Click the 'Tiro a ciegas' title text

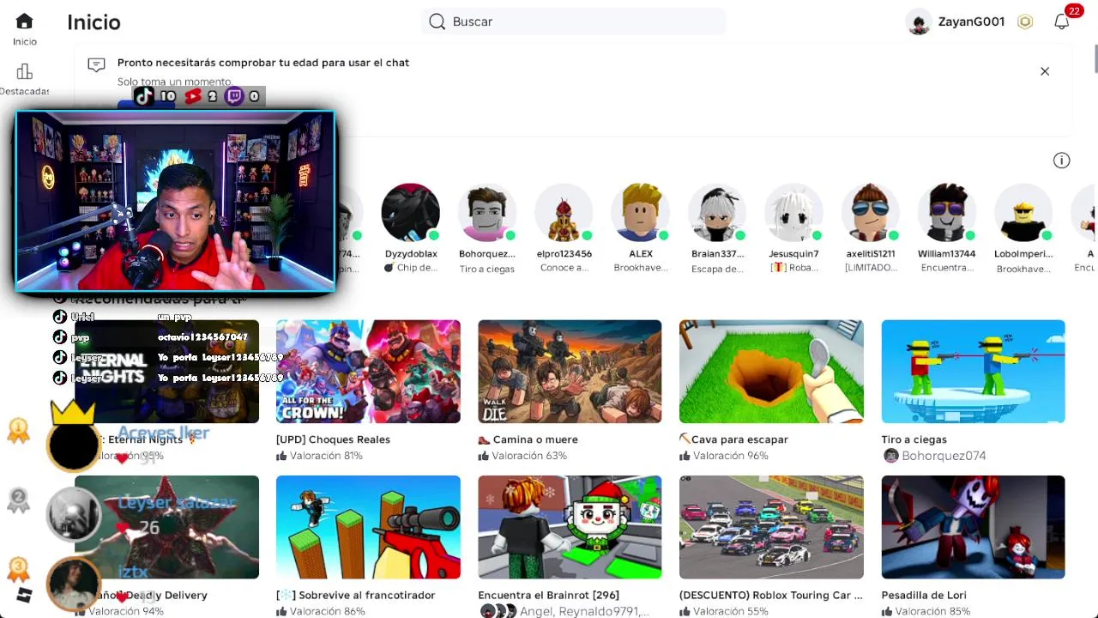pos(914,439)
